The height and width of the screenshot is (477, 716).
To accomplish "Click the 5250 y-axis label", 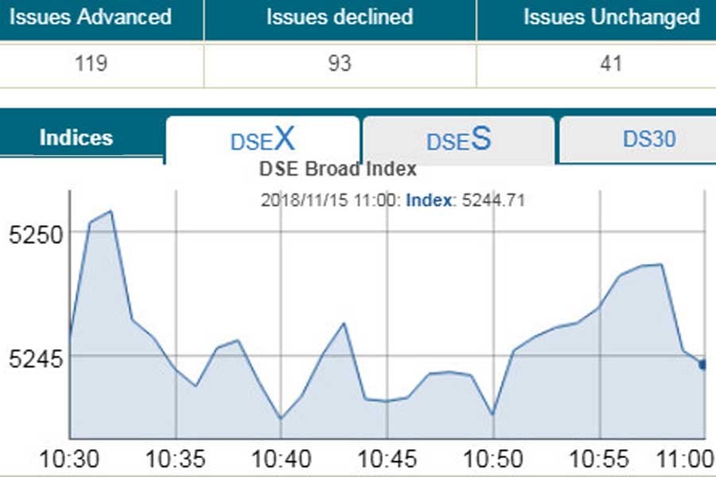I will [x=29, y=234].
